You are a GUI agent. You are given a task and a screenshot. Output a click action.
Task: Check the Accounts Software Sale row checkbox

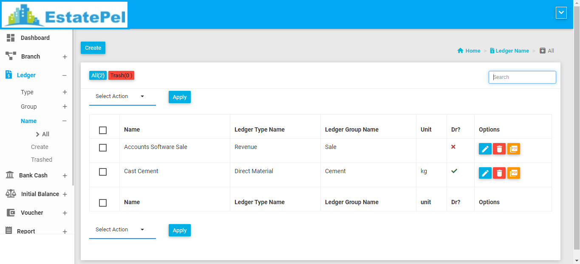(x=103, y=148)
